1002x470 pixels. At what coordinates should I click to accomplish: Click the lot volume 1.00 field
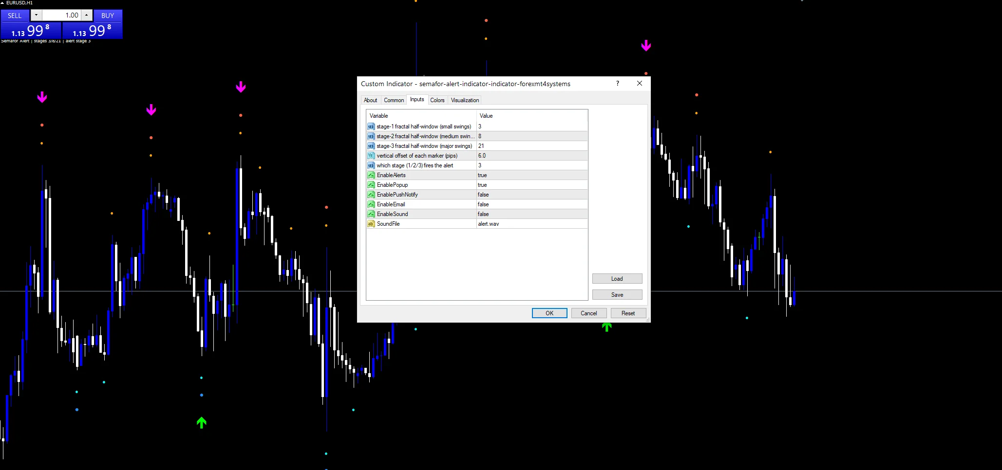point(61,15)
